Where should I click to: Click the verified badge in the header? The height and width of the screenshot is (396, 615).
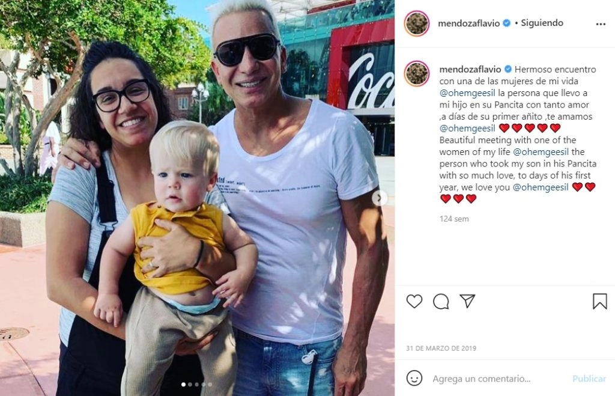[x=507, y=23]
